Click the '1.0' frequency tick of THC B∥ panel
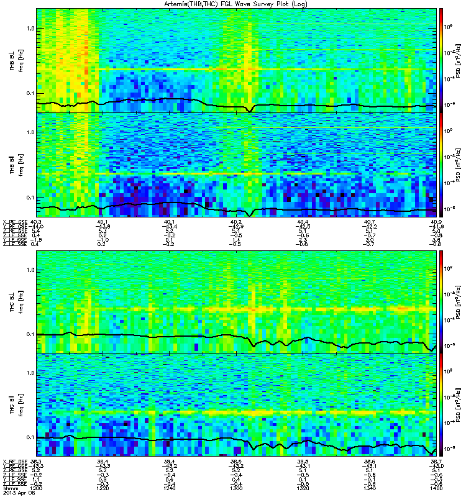Viewport: 466px width, 497px height. click(x=30, y=373)
